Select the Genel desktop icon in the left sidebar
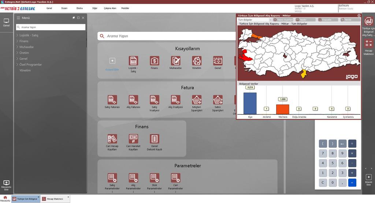375x203 pixels. pos(6,21)
